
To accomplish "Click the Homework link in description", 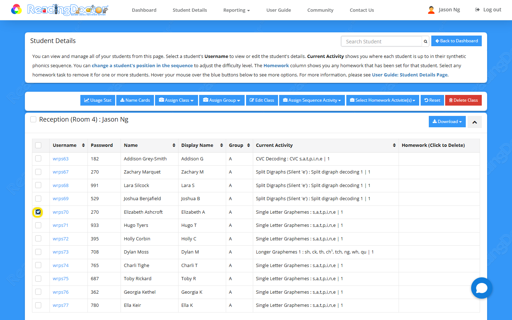I will click(276, 65).
